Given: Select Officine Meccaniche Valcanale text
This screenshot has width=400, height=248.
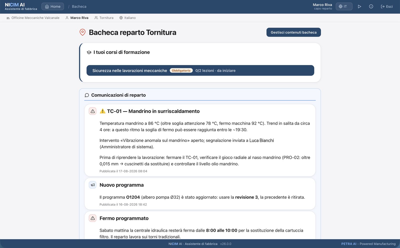Looking at the screenshot, I should tap(35, 18).
